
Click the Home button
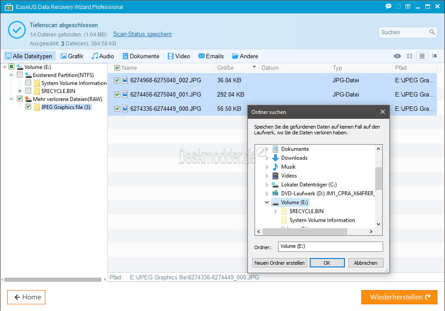(x=26, y=297)
